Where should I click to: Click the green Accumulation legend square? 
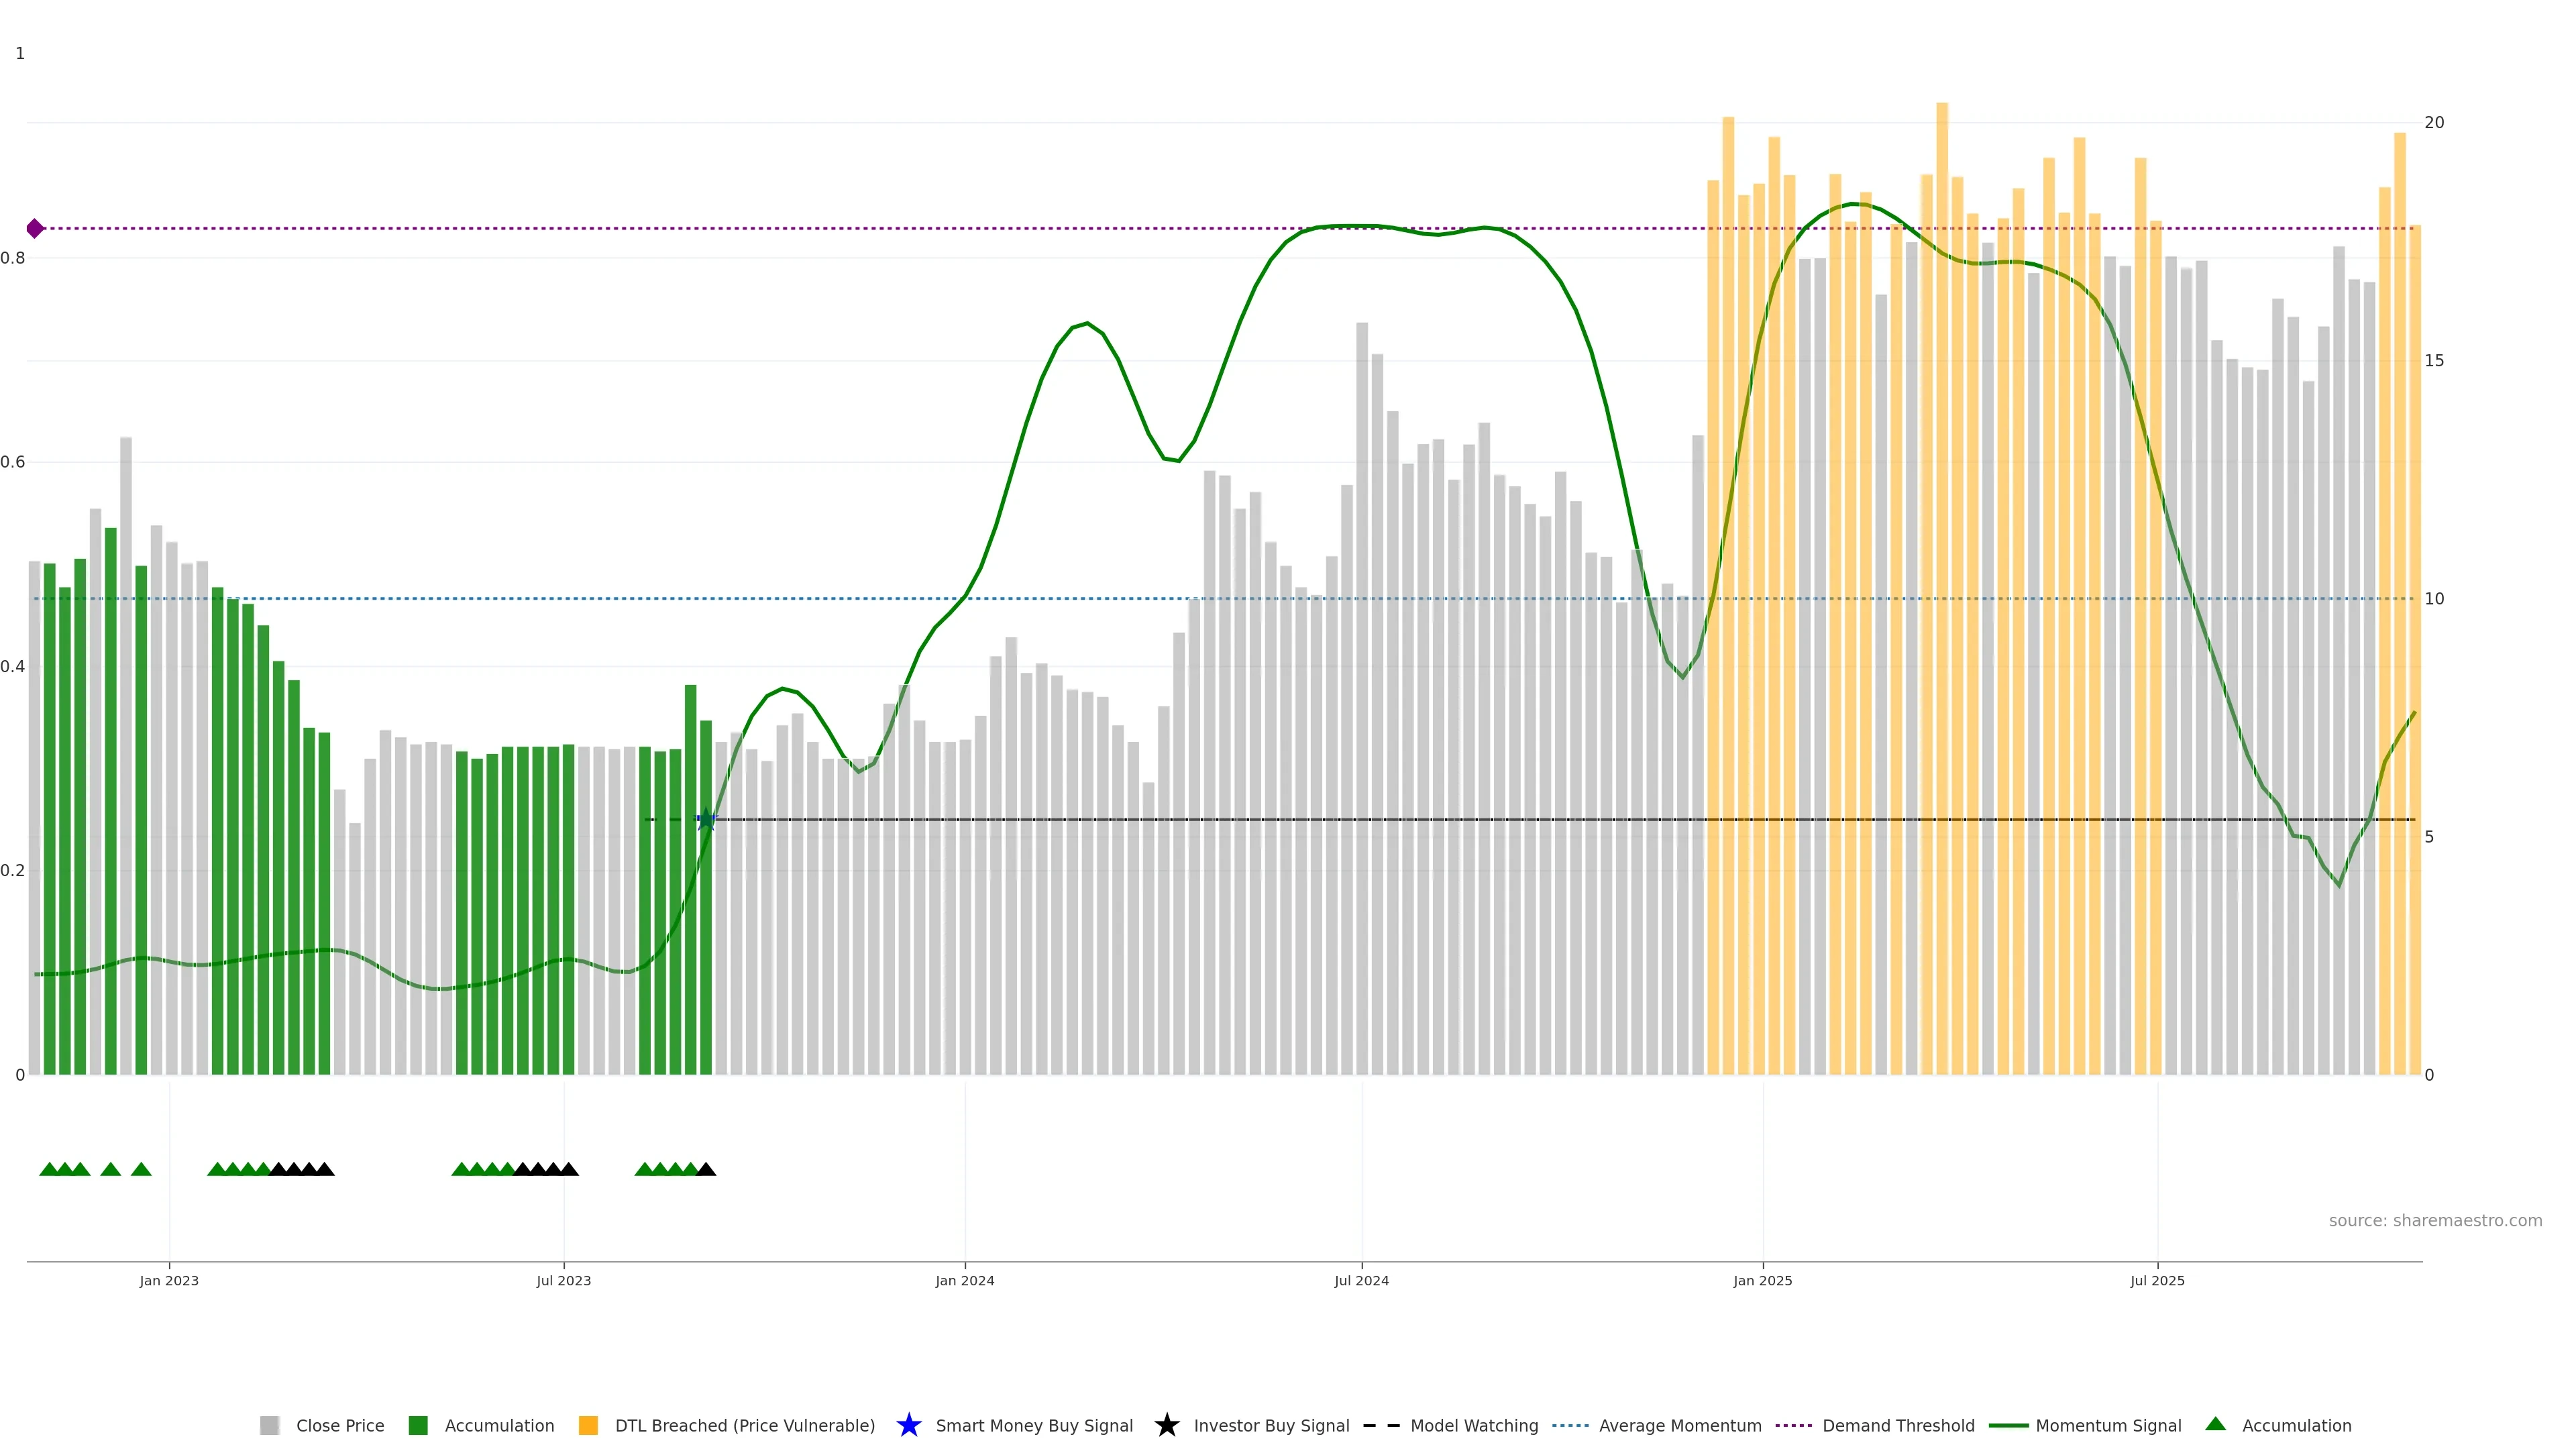point(418,1425)
